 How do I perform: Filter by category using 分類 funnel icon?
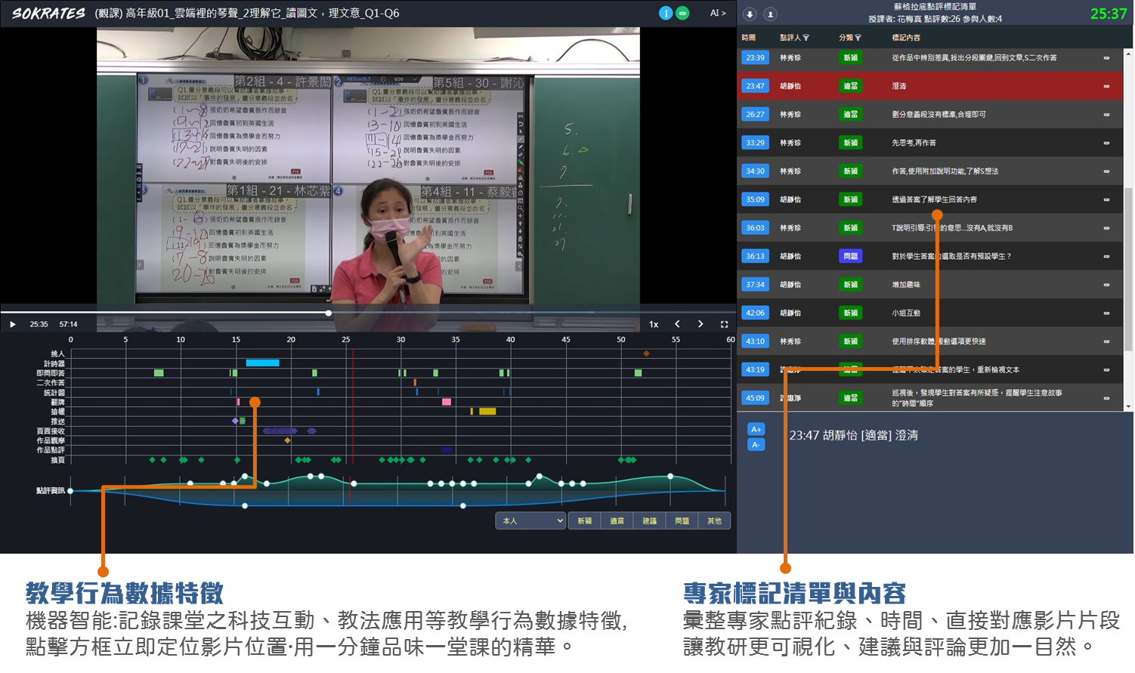(x=858, y=38)
